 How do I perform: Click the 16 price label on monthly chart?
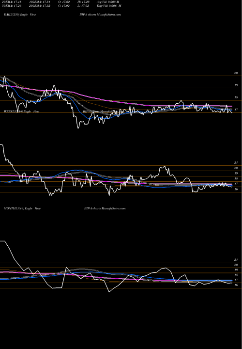(236, 285)
